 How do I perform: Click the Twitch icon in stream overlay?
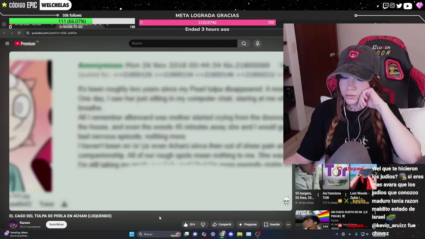tap(385, 5)
